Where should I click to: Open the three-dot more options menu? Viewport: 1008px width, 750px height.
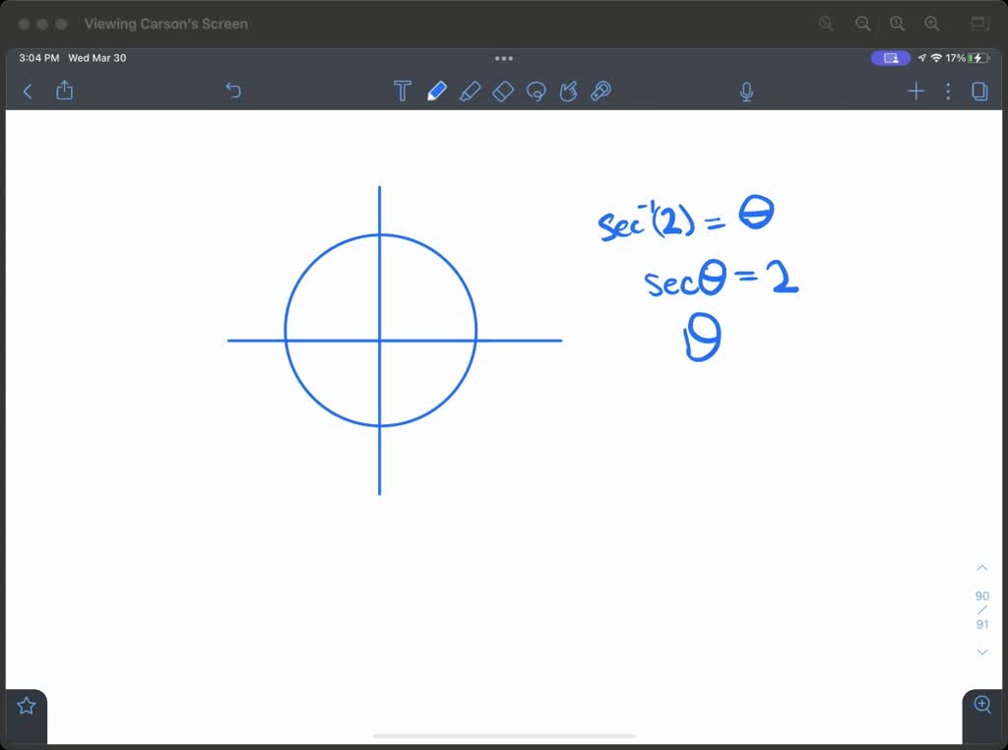tap(948, 91)
